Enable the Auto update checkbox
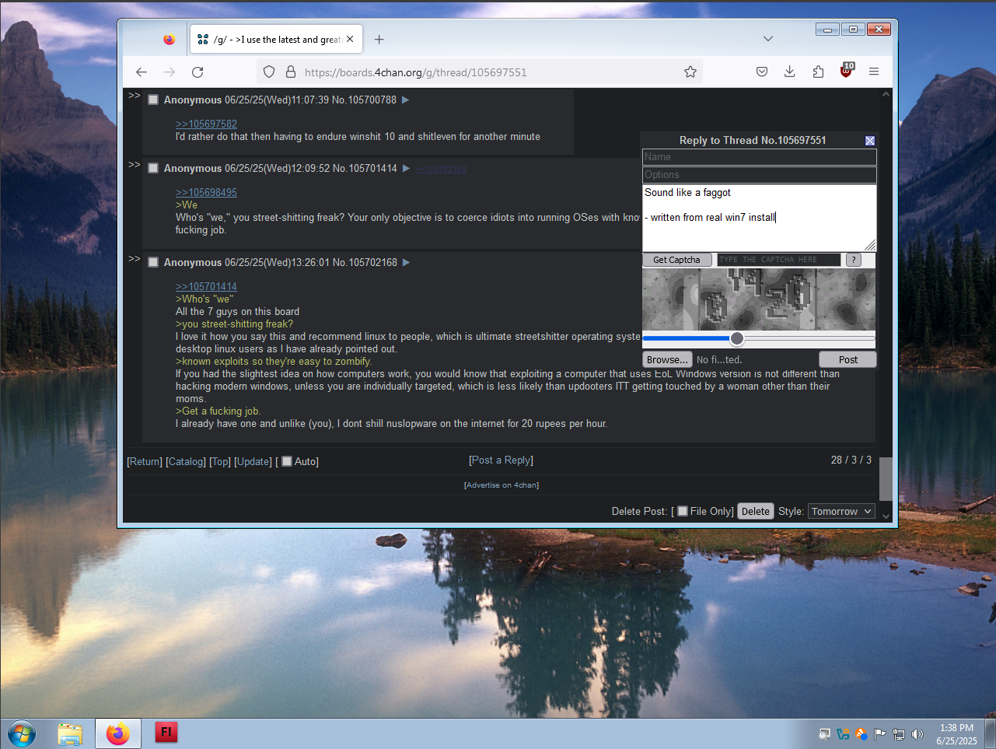996x749 pixels. 287,461
